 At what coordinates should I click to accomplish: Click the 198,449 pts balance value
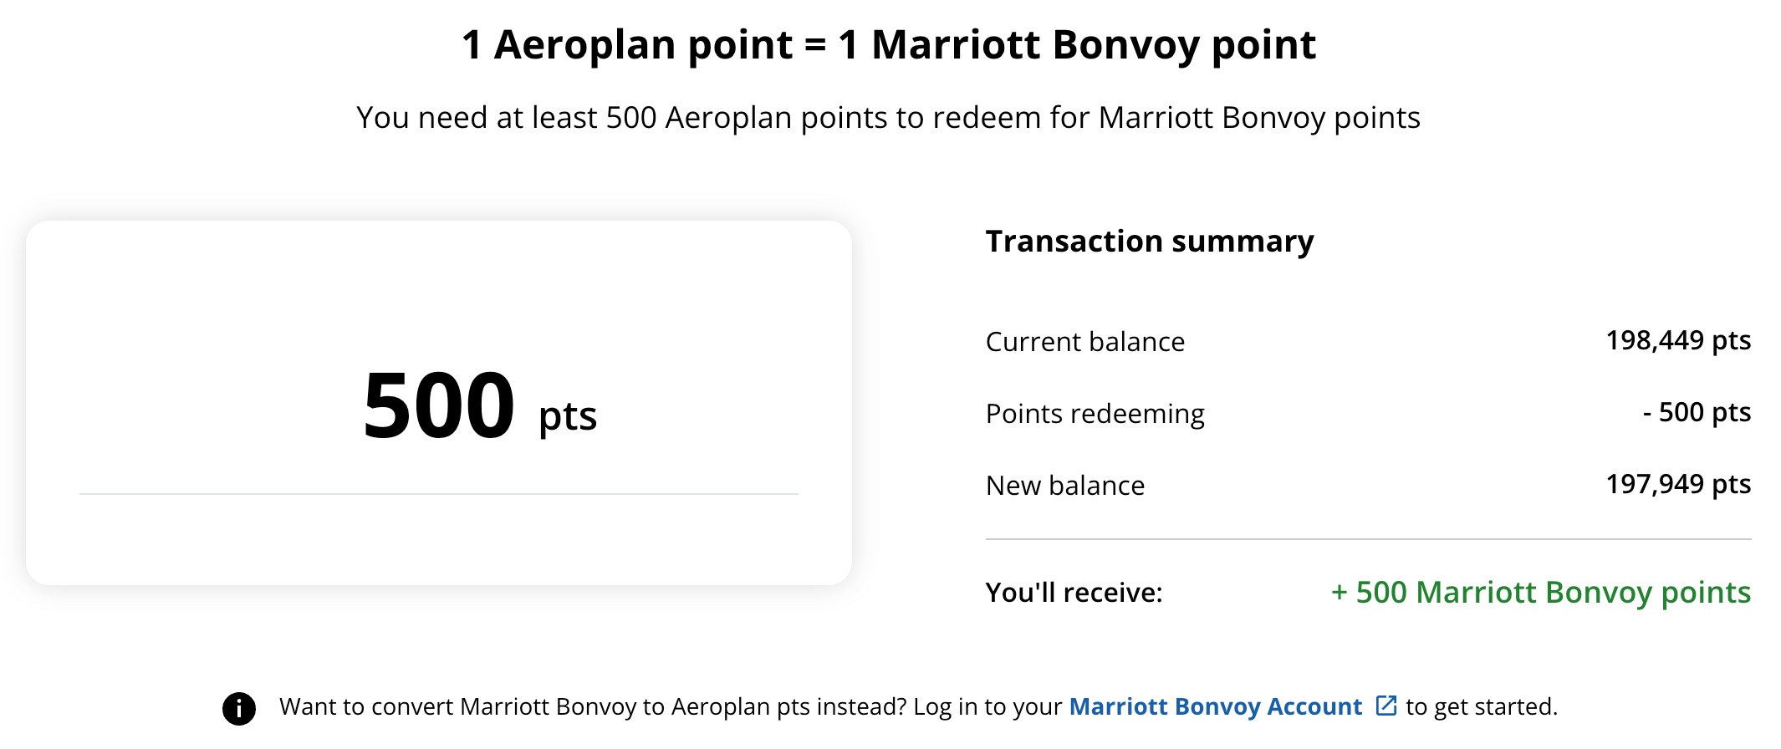click(1678, 339)
